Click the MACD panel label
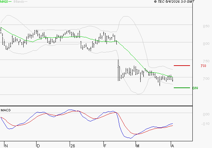Viewport: 212px width, 148px height. pos(6,110)
